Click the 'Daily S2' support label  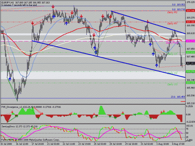tap(172, 73)
